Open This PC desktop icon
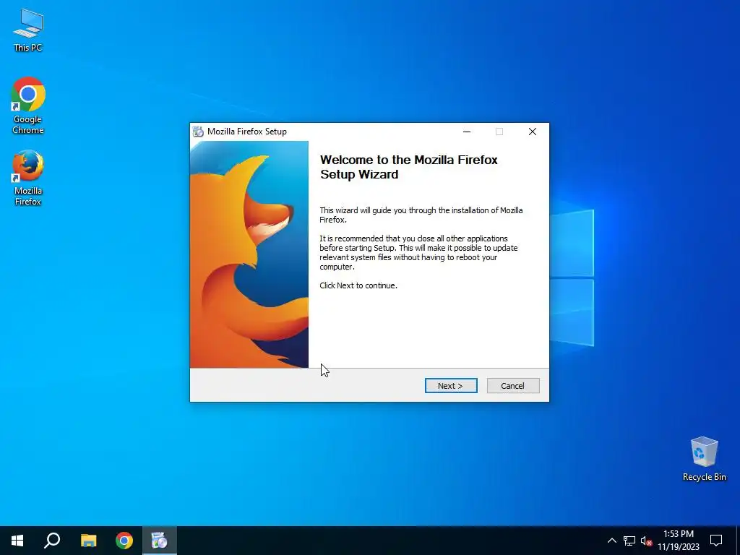740x555 pixels. tap(28, 30)
